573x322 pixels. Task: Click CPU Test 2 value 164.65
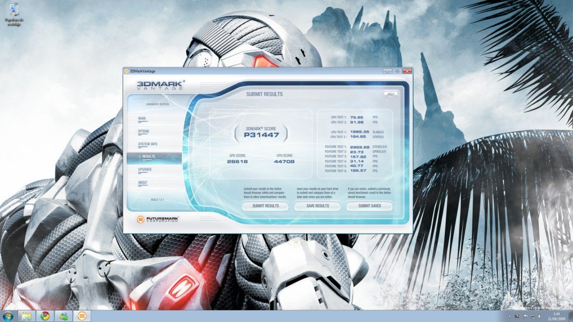(x=358, y=136)
